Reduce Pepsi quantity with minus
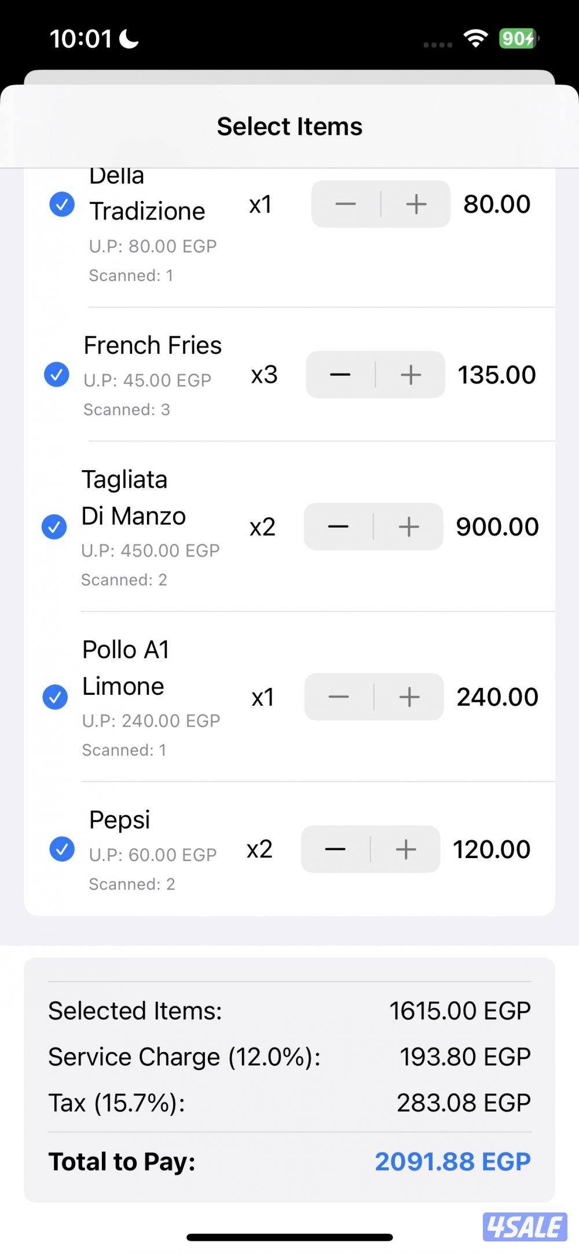This screenshot has width=579, height=1253. coord(336,849)
